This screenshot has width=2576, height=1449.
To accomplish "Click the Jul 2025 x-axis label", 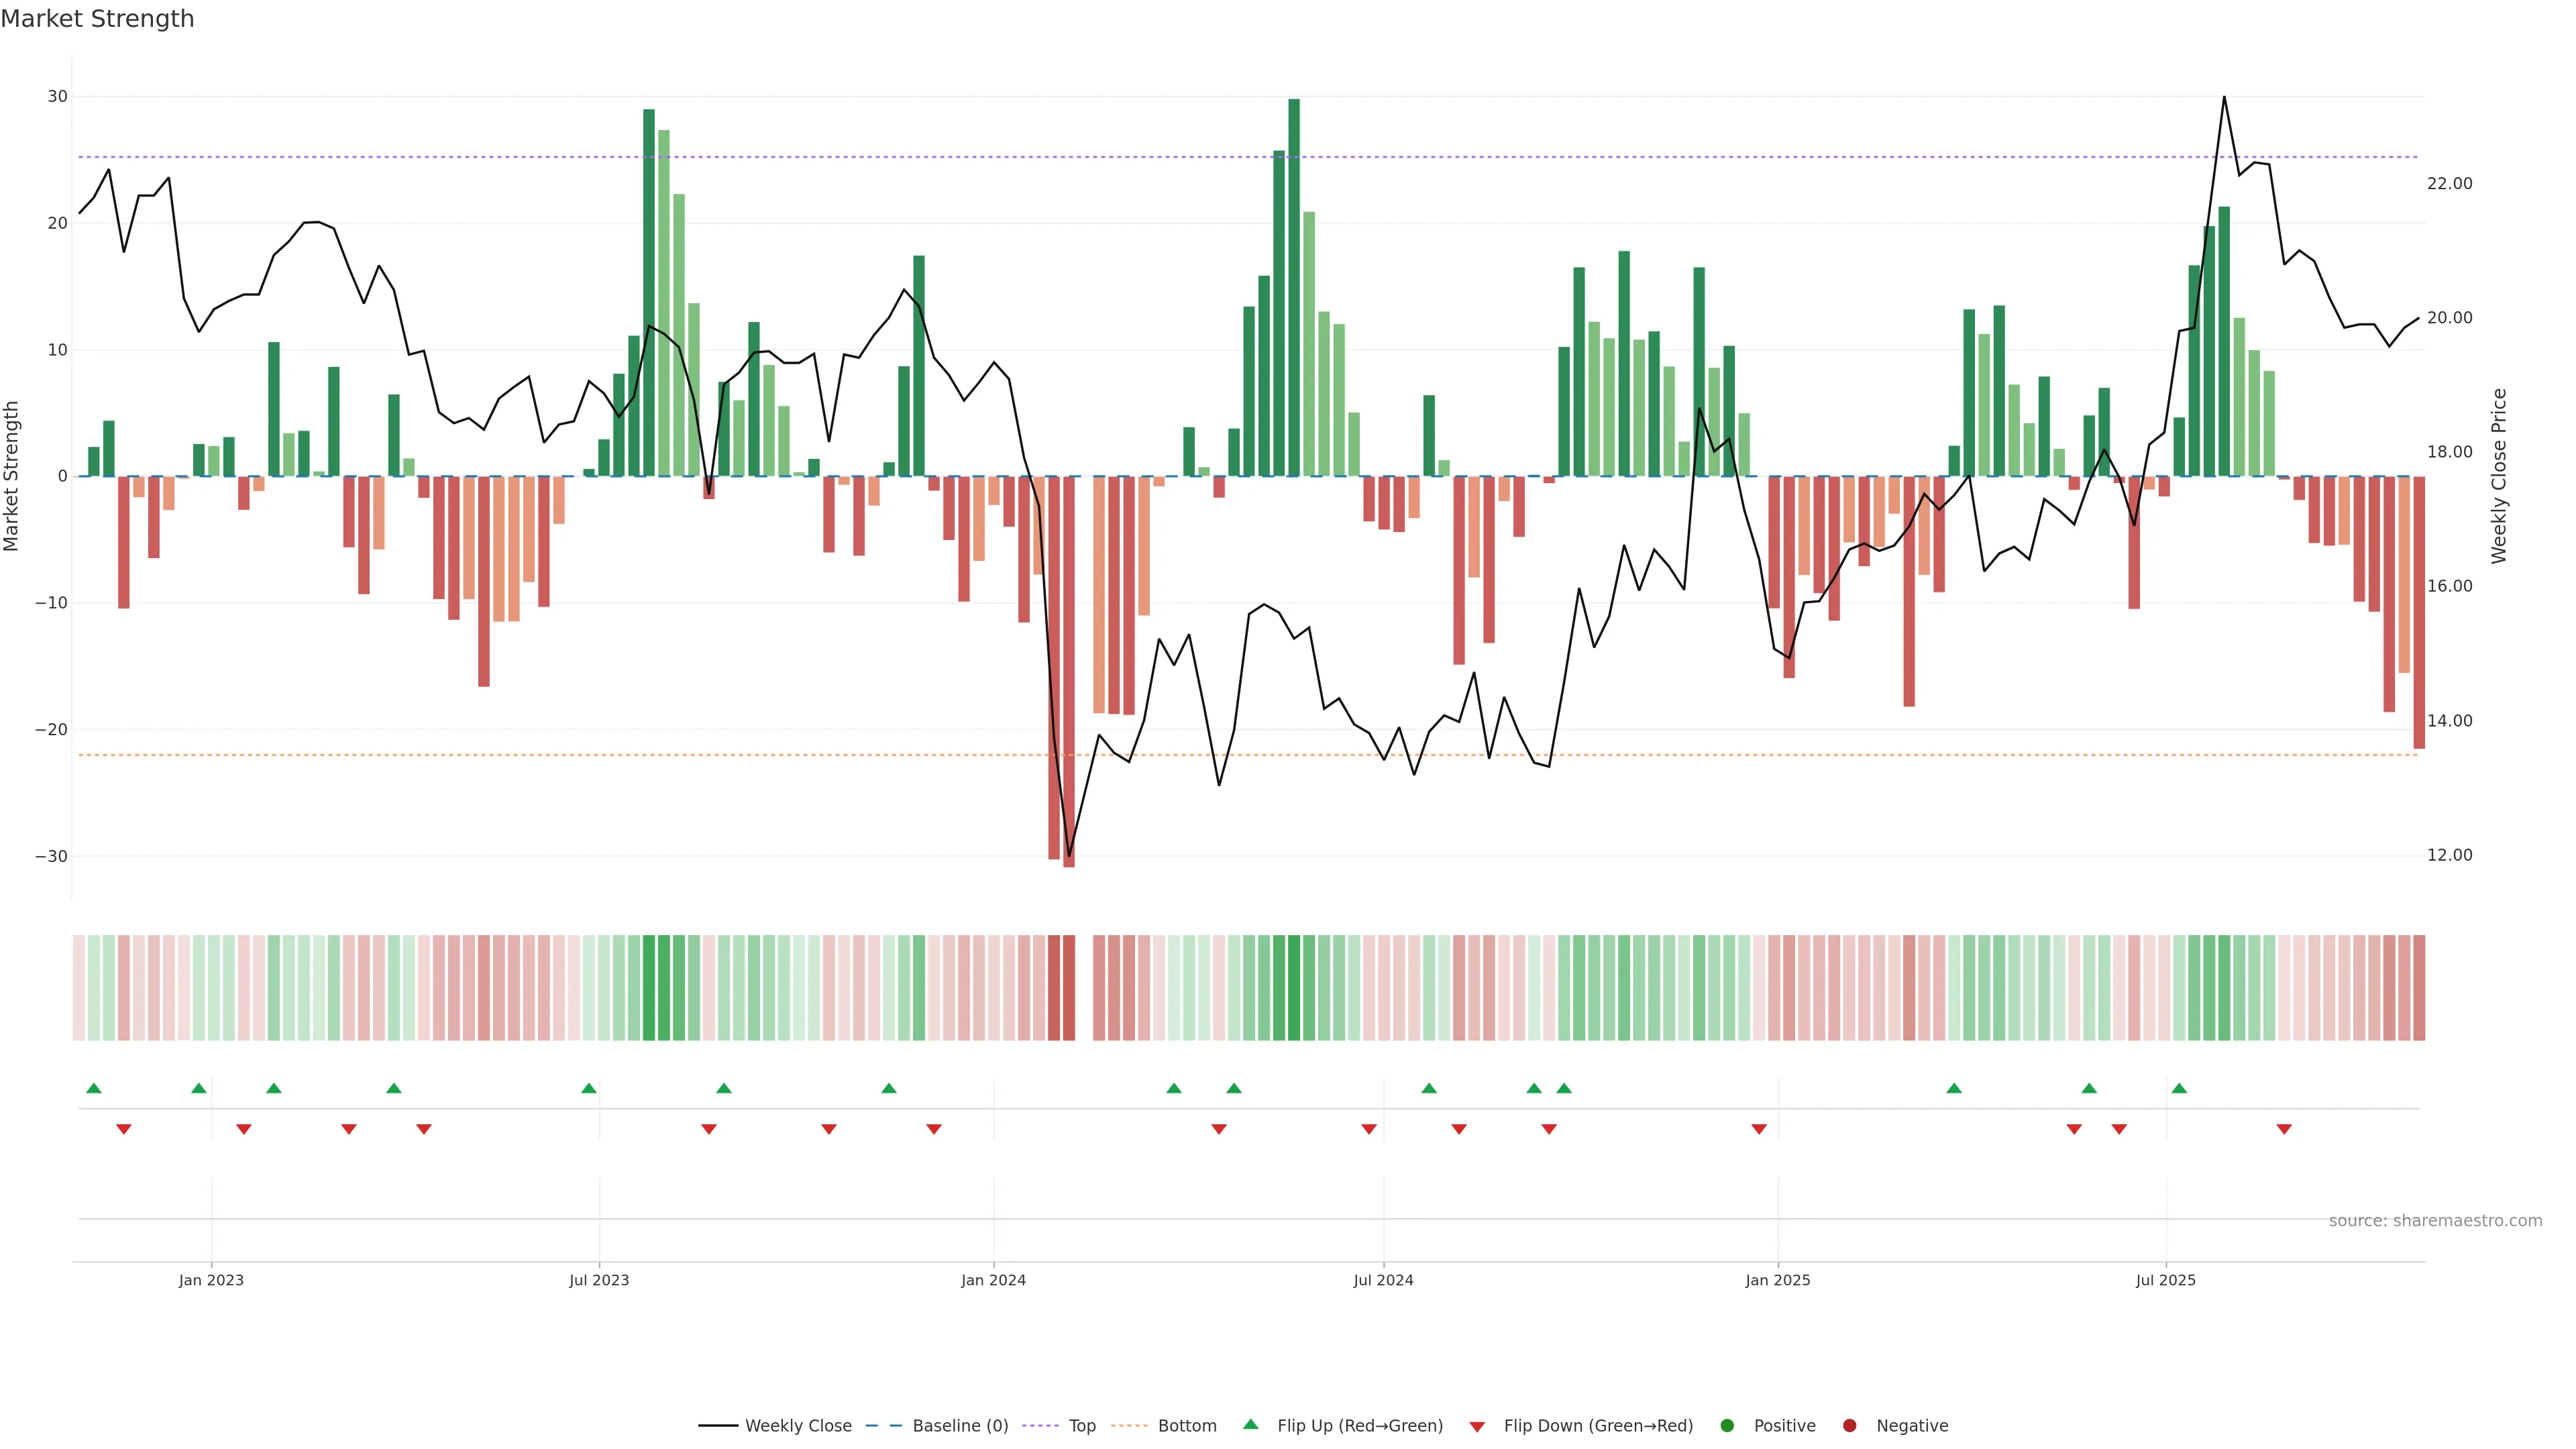I will tap(2165, 1280).
